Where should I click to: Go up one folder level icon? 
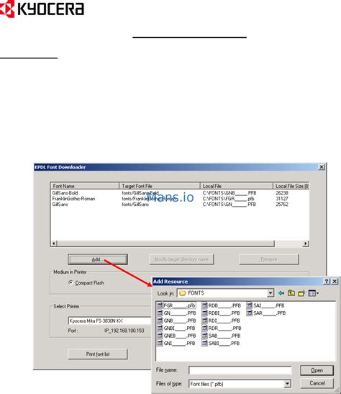(291, 293)
